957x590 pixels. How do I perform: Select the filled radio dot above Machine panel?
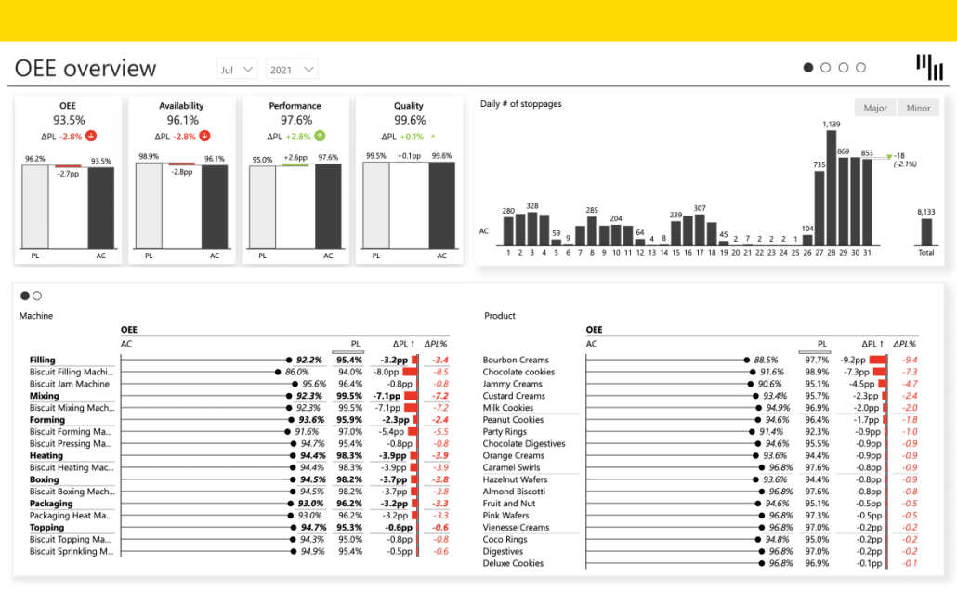[x=24, y=295]
